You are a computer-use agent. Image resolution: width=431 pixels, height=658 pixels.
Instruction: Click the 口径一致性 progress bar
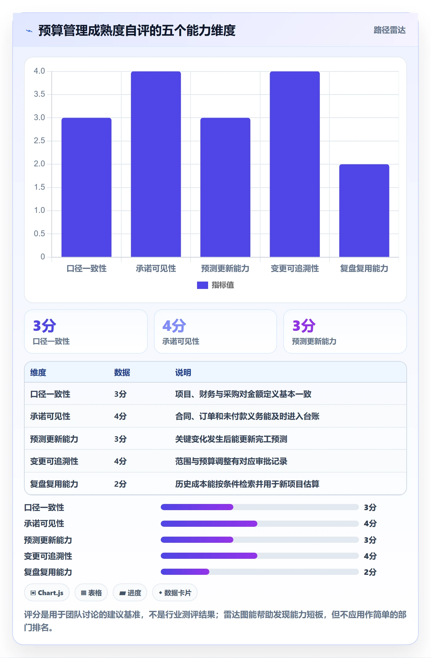(260, 507)
